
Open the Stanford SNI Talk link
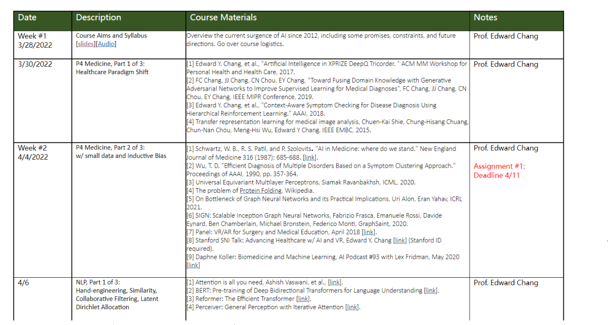[400, 240]
